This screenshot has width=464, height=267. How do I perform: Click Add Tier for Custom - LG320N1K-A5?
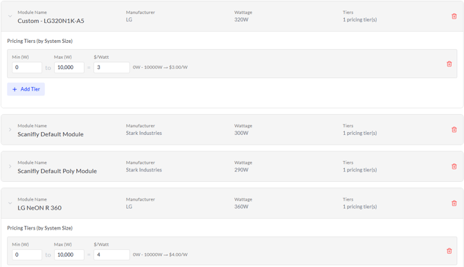point(26,89)
